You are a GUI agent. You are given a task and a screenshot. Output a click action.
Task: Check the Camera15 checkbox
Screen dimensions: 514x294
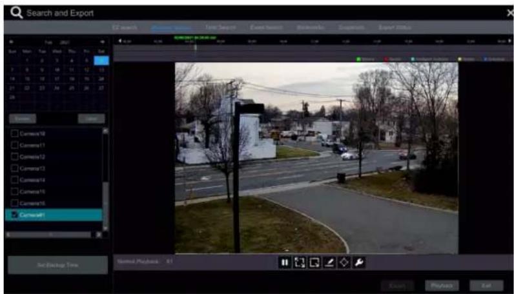14,191
